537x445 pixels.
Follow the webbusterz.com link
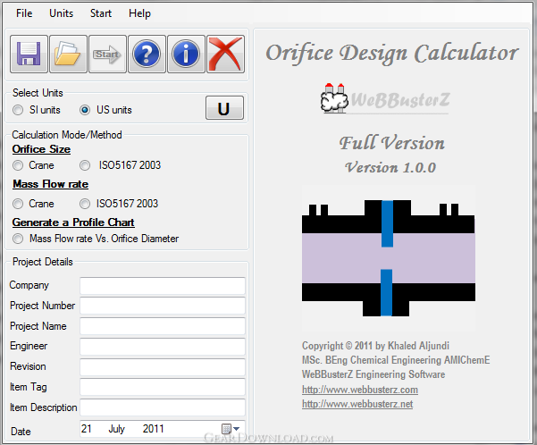point(360,390)
